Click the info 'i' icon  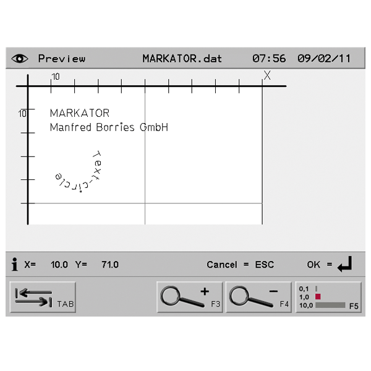(15, 265)
